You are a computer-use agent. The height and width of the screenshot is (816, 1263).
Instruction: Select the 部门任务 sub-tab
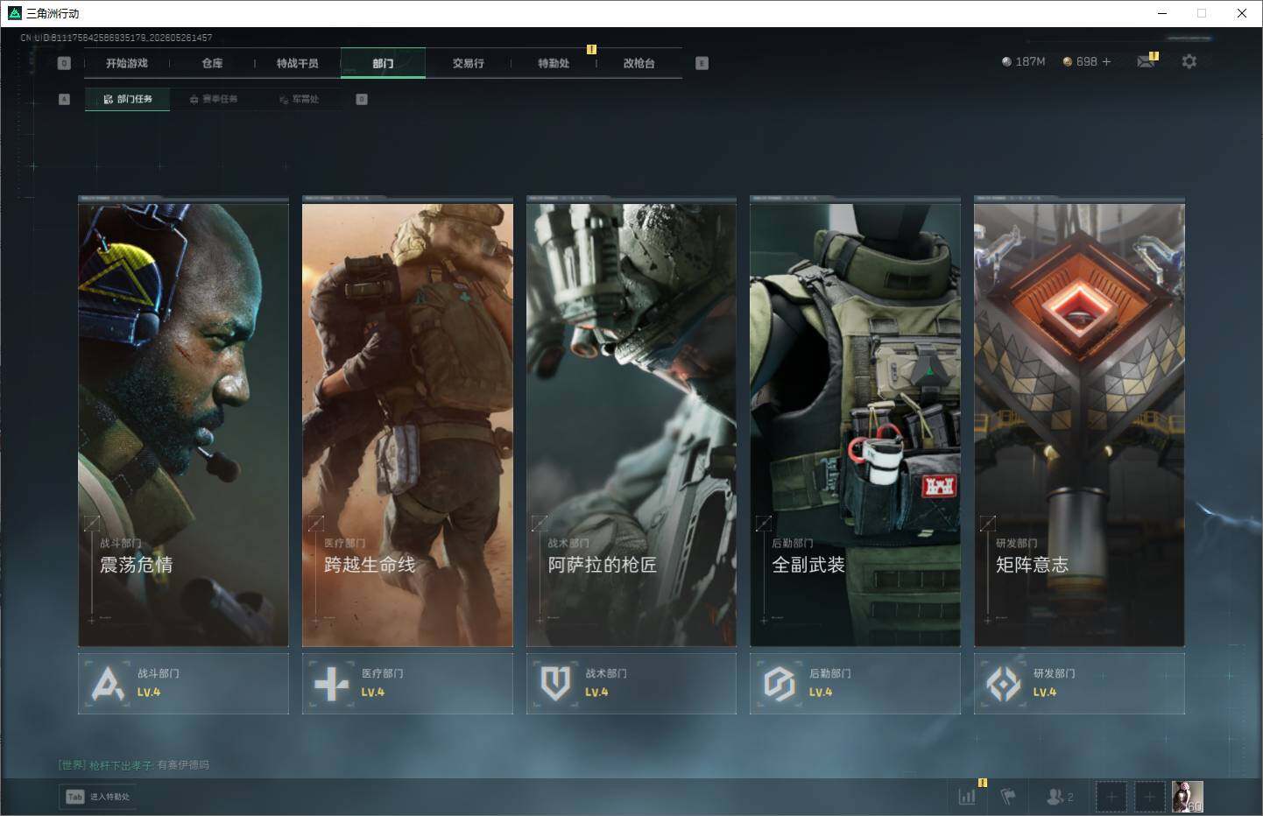128,99
